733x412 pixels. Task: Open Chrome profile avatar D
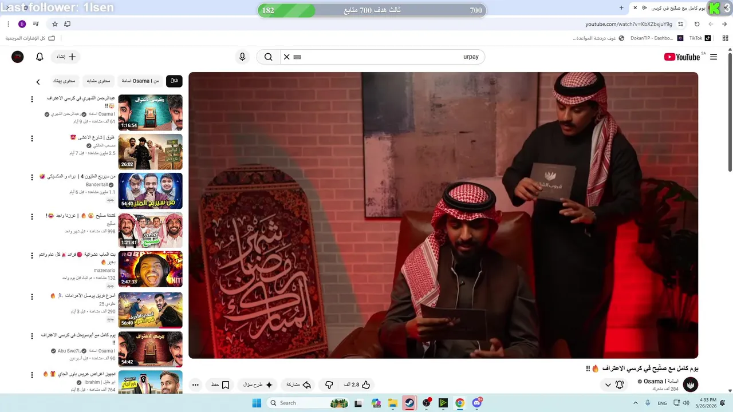click(x=22, y=24)
